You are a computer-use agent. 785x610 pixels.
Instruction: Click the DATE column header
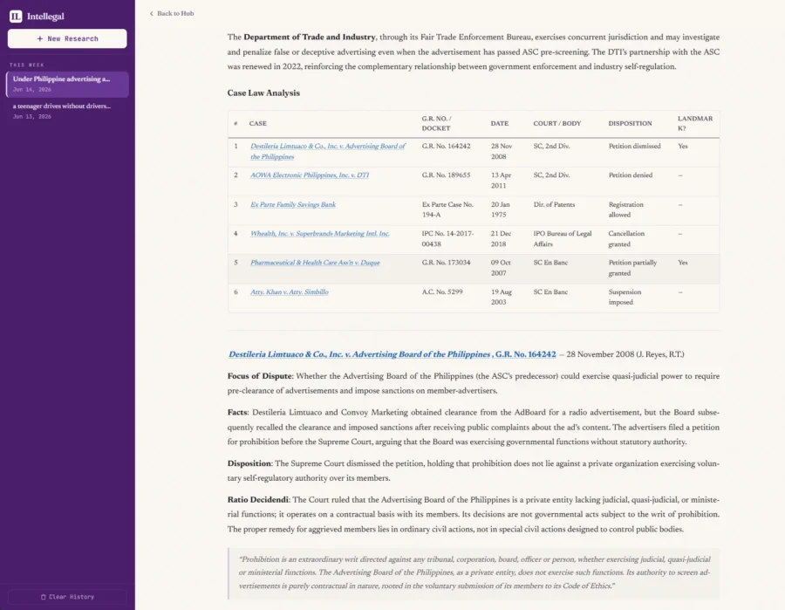click(x=500, y=123)
